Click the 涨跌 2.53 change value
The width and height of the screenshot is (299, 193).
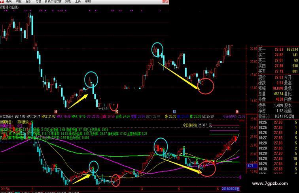click(280, 83)
